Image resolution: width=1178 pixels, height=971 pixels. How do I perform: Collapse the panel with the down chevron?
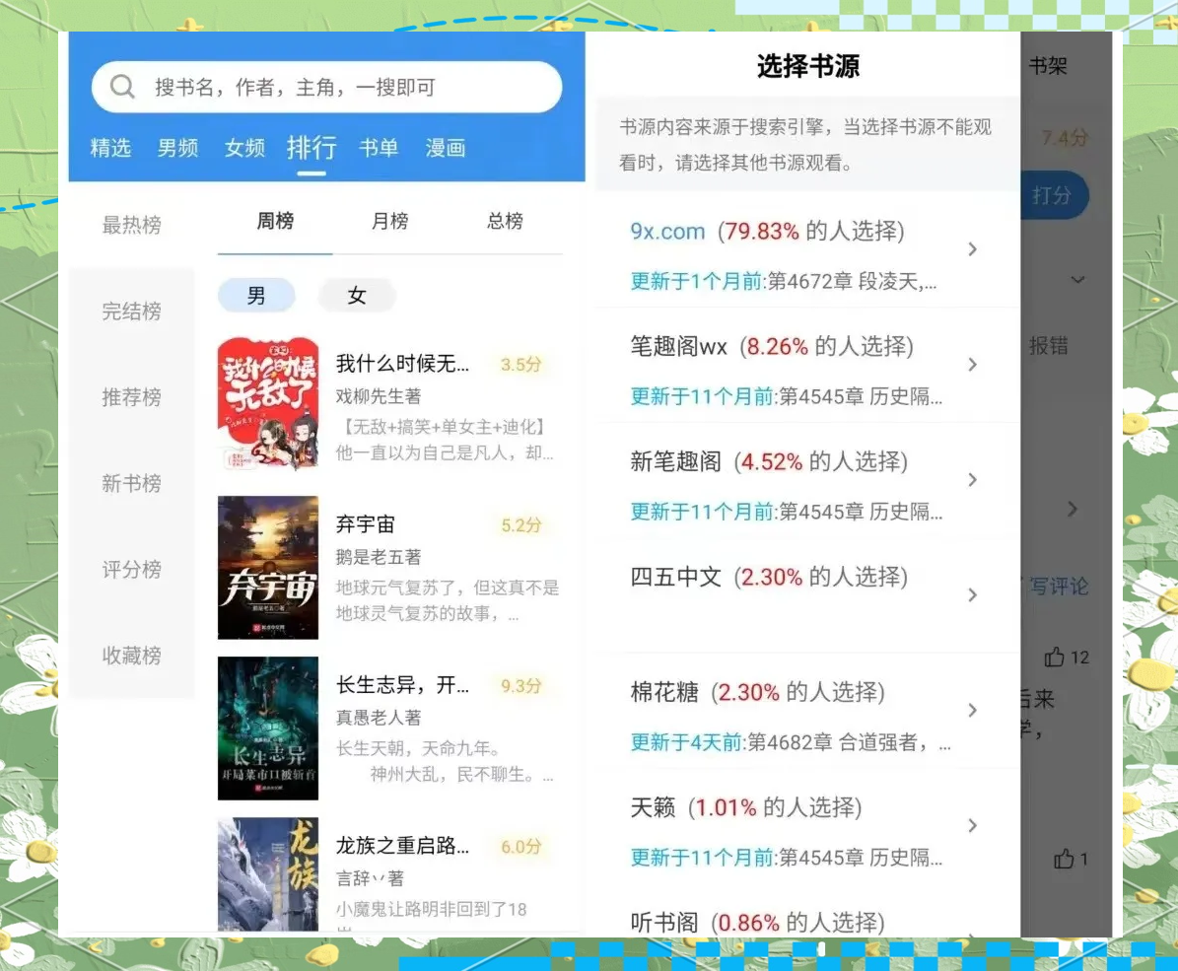(x=1077, y=281)
